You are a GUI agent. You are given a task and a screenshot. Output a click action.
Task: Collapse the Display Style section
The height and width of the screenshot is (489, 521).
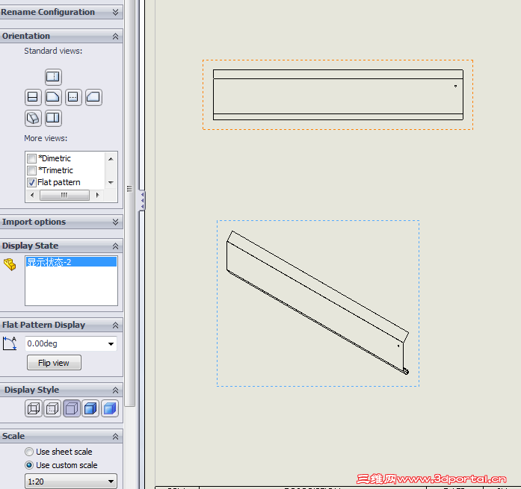pyautogui.click(x=115, y=390)
